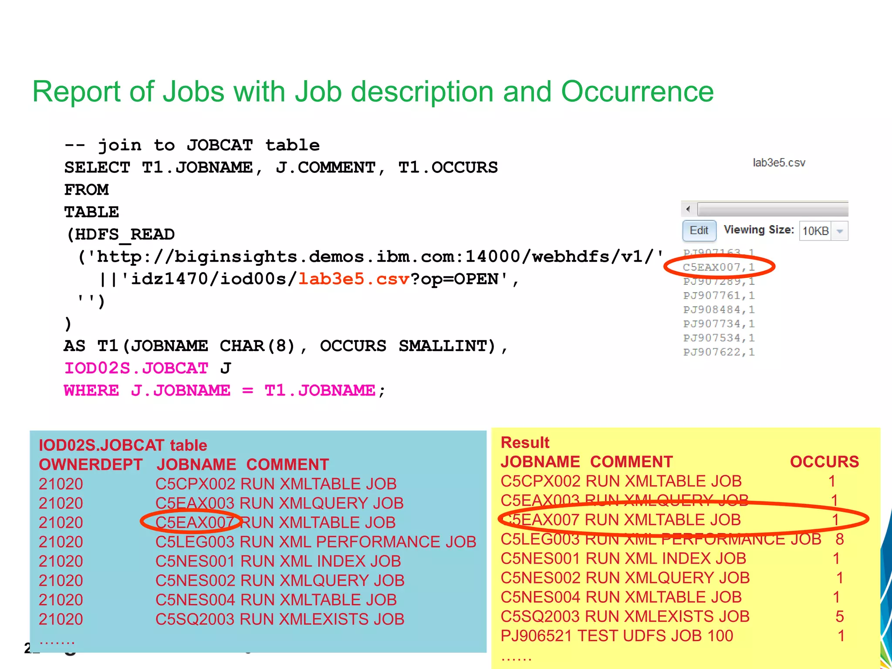892x669 pixels.
Task: Click the Result heading in yellow panel
Action: click(x=525, y=443)
